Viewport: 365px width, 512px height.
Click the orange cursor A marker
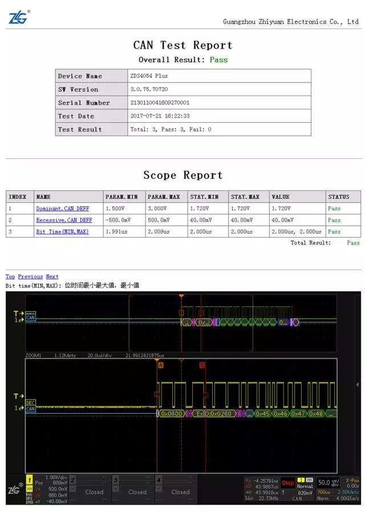coord(160,365)
